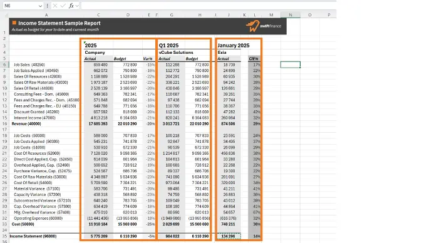This screenshot has width=432, height=243.
Task: Select row 35 header
Action: (4, 236)
